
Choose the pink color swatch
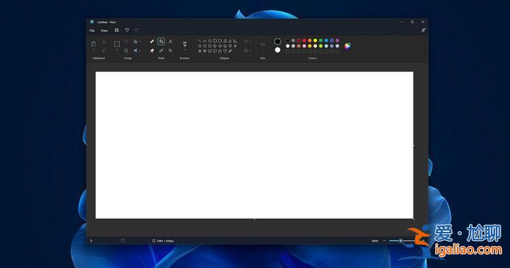pos(304,46)
